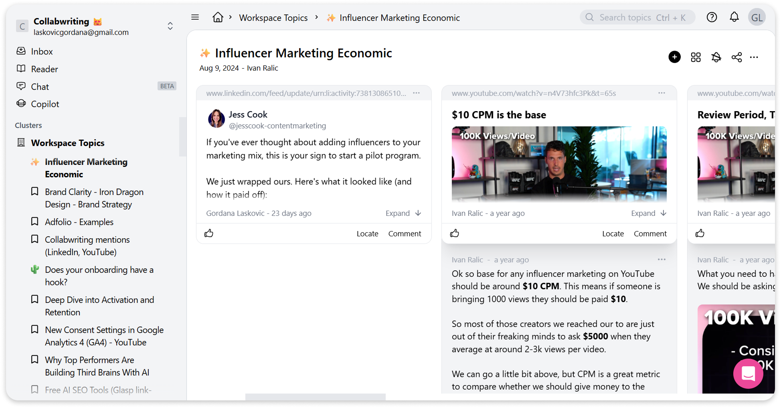Image resolution: width=781 pixels, height=408 pixels.
Task: Comment on the $10 CPM video
Action: click(x=650, y=233)
